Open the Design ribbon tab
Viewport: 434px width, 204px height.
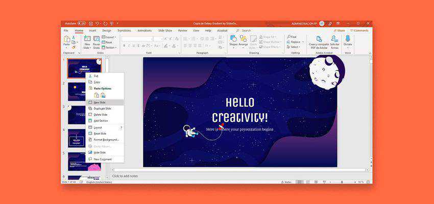click(x=106, y=31)
